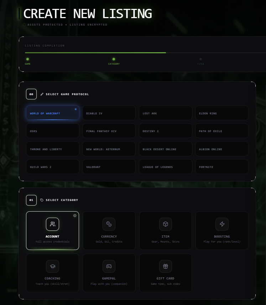This screenshot has width=266, height=305.
Task: Click the Create New Listing heading
Action: 88,13
